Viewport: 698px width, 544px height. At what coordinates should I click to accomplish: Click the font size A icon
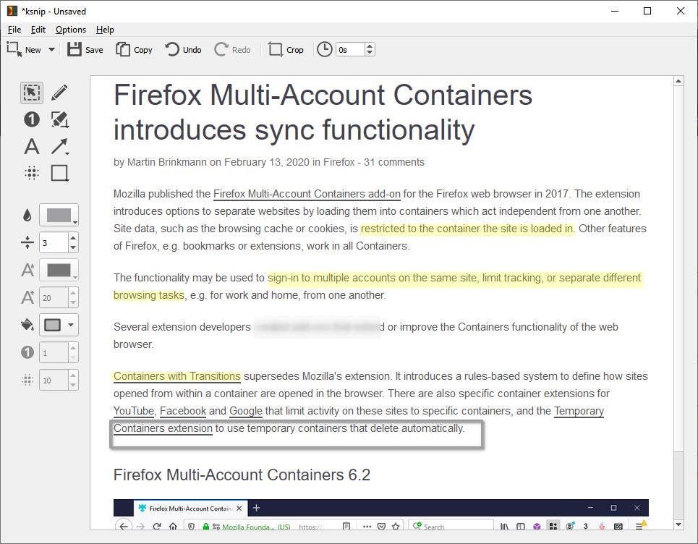pyautogui.click(x=27, y=297)
